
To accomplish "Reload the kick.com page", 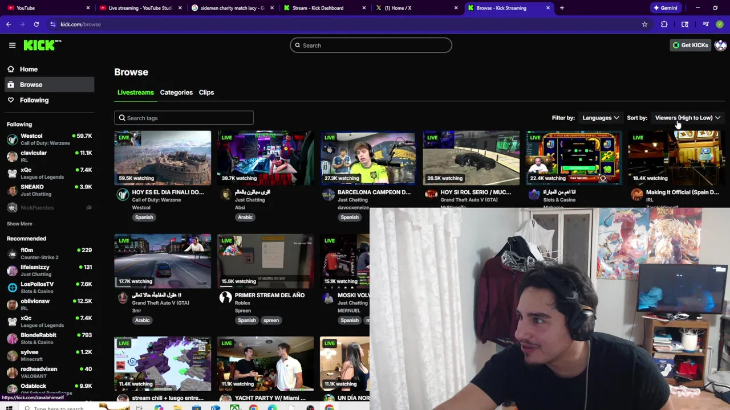I will click(36, 24).
